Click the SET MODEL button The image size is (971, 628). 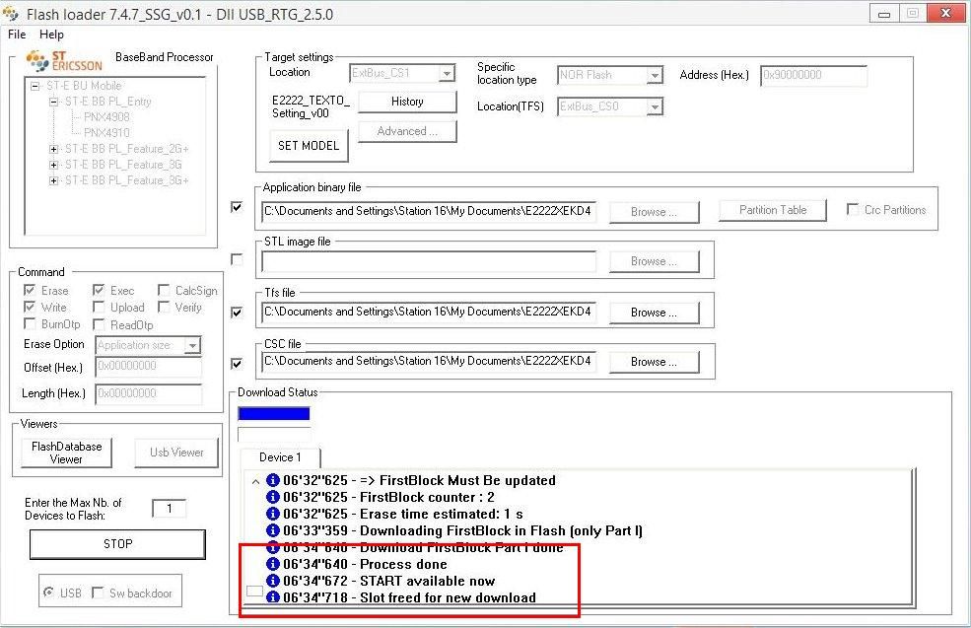(x=309, y=146)
